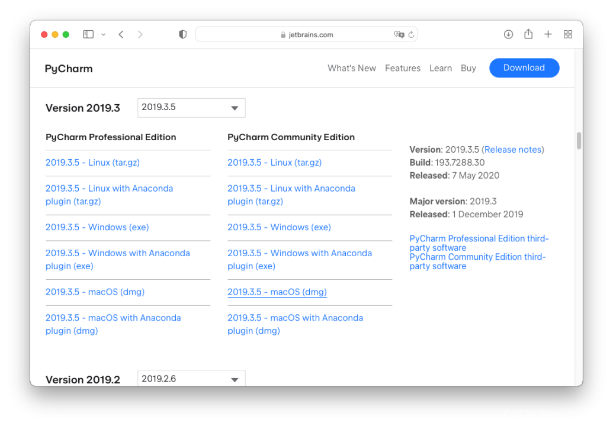Click the Major version 2019.3 text
The width and height of the screenshot is (613, 426).
(x=453, y=202)
